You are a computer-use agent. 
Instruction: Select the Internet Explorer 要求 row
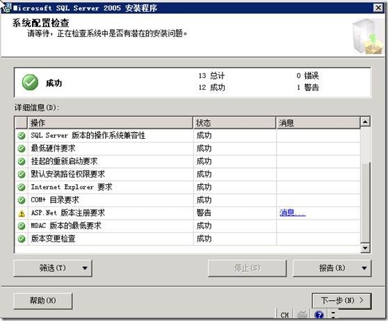point(188,187)
